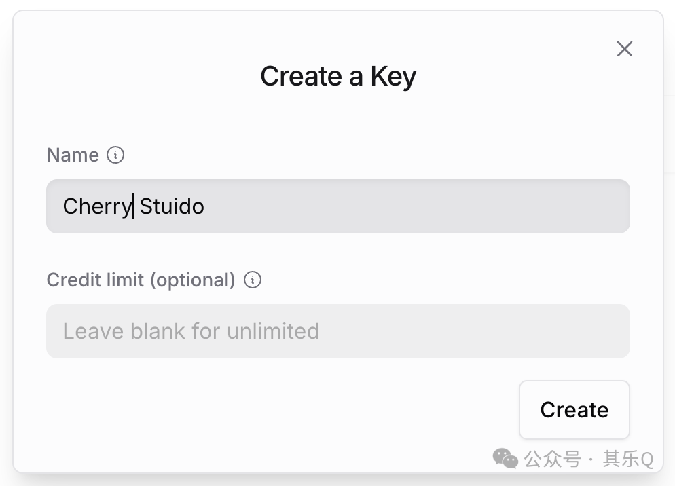Click the "Create a Key" dialog title
This screenshot has height=486, width=675.
(337, 76)
